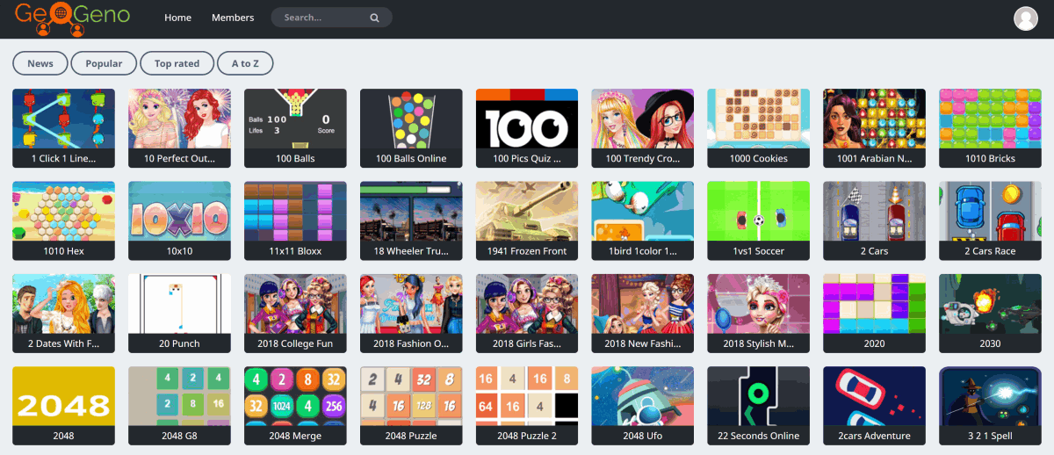Click the 22 Seconds Online title link
Image resolution: width=1054 pixels, height=455 pixels.
(758, 436)
